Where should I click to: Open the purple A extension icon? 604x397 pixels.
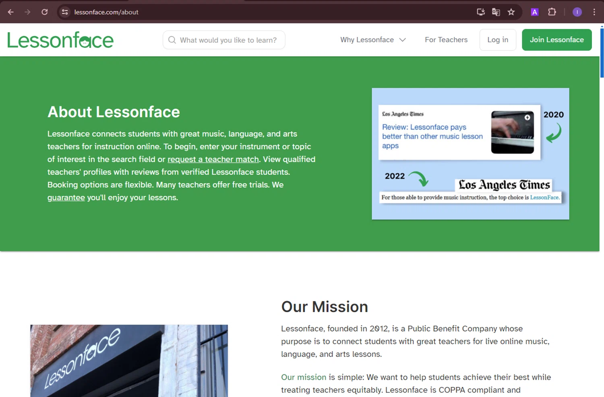(x=535, y=12)
